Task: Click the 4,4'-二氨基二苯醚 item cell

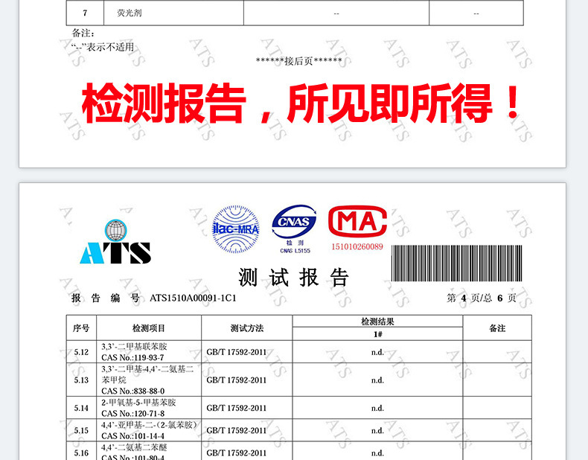Action: point(149,451)
